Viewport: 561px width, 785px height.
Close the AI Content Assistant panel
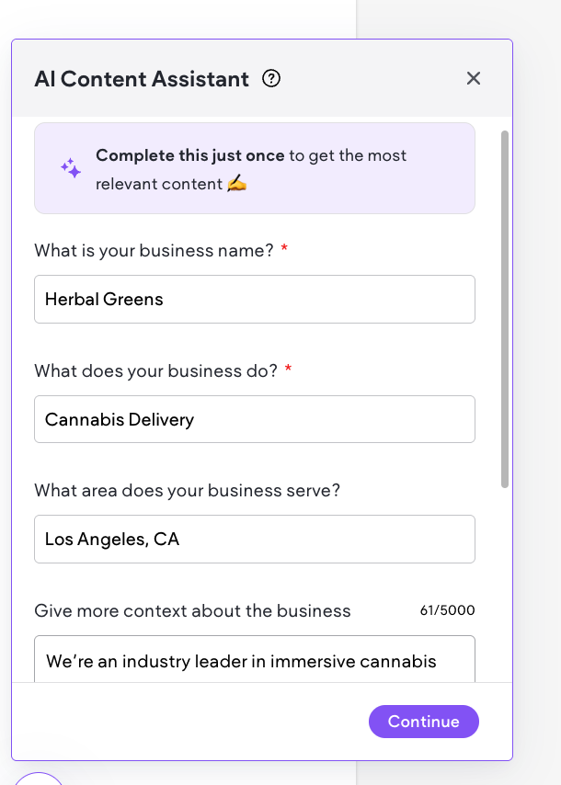pyautogui.click(x=474, y=79)
